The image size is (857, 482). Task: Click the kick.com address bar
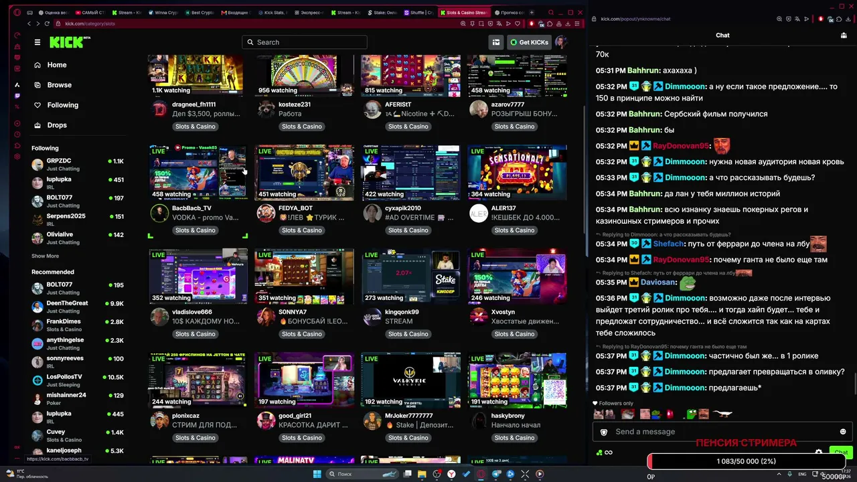(258, 23)
